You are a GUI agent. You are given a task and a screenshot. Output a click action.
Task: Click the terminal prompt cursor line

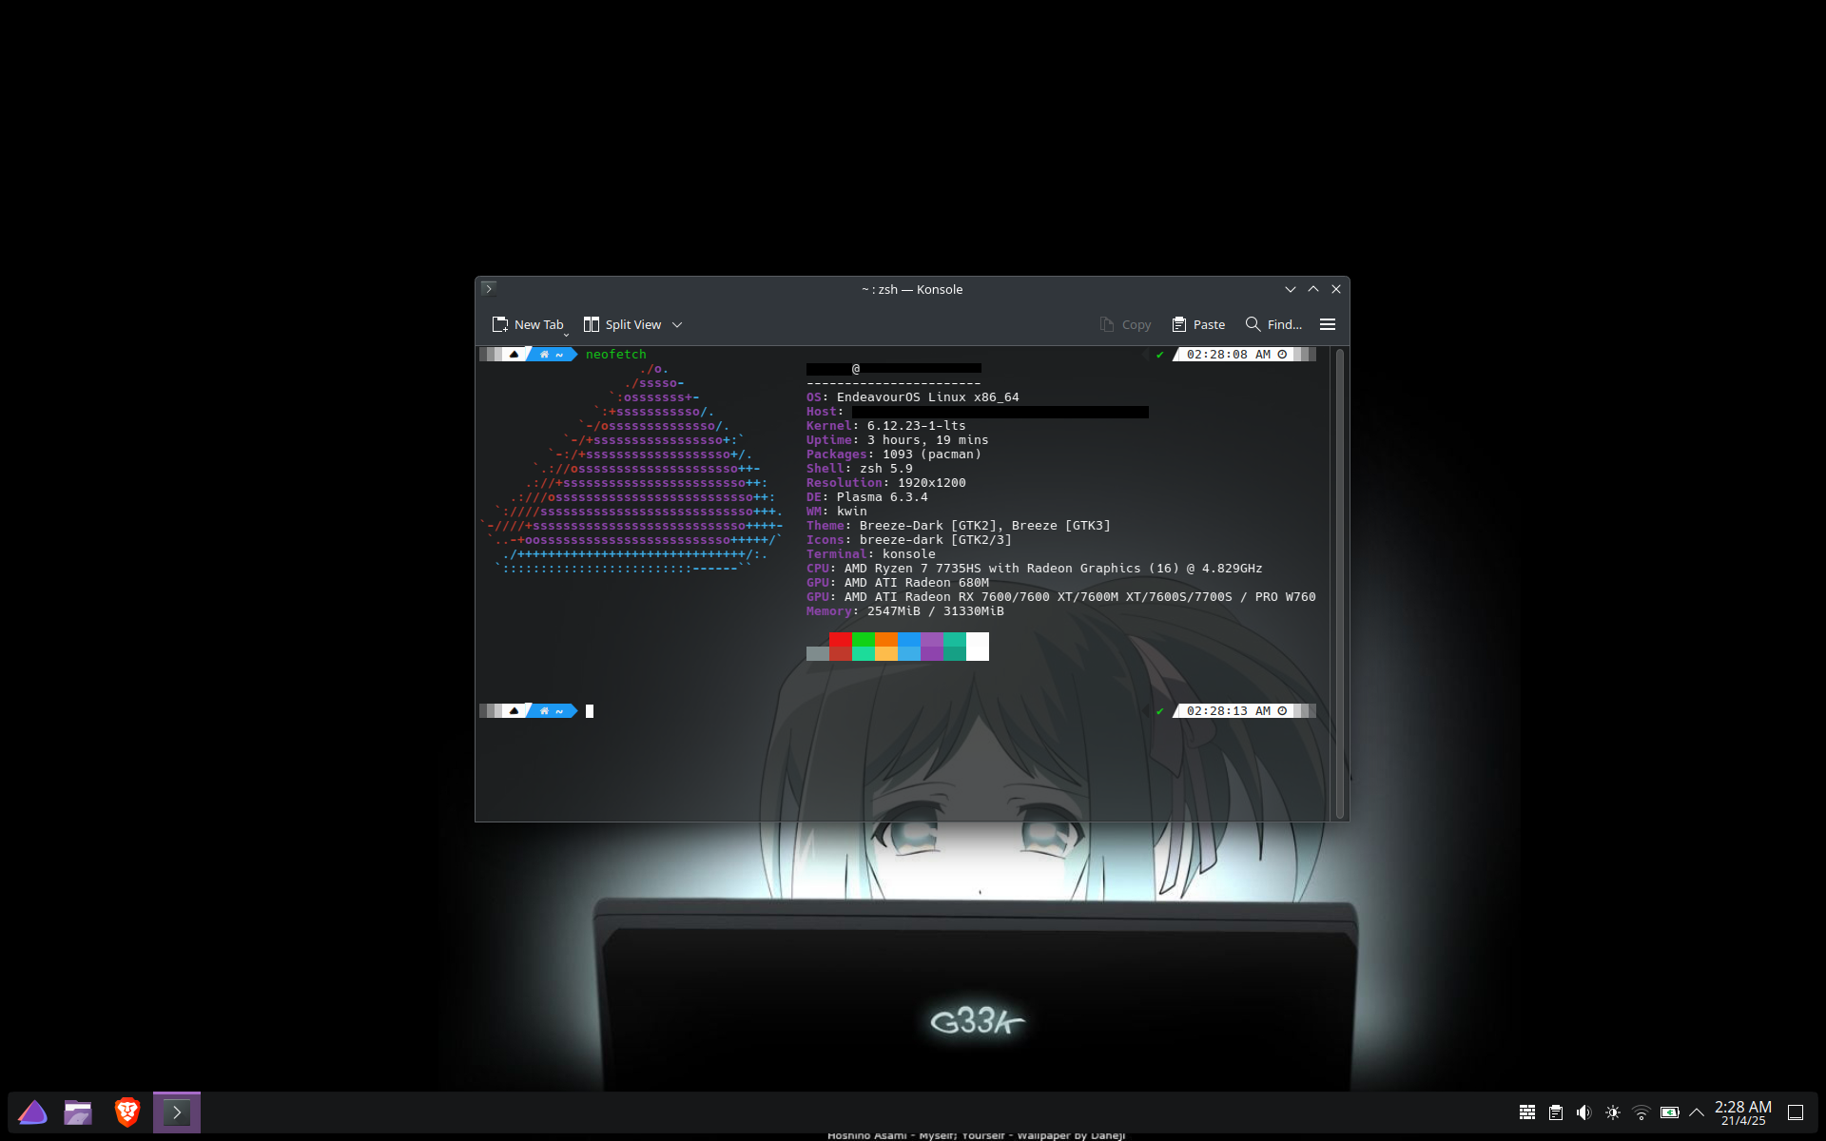pos(590,711)
